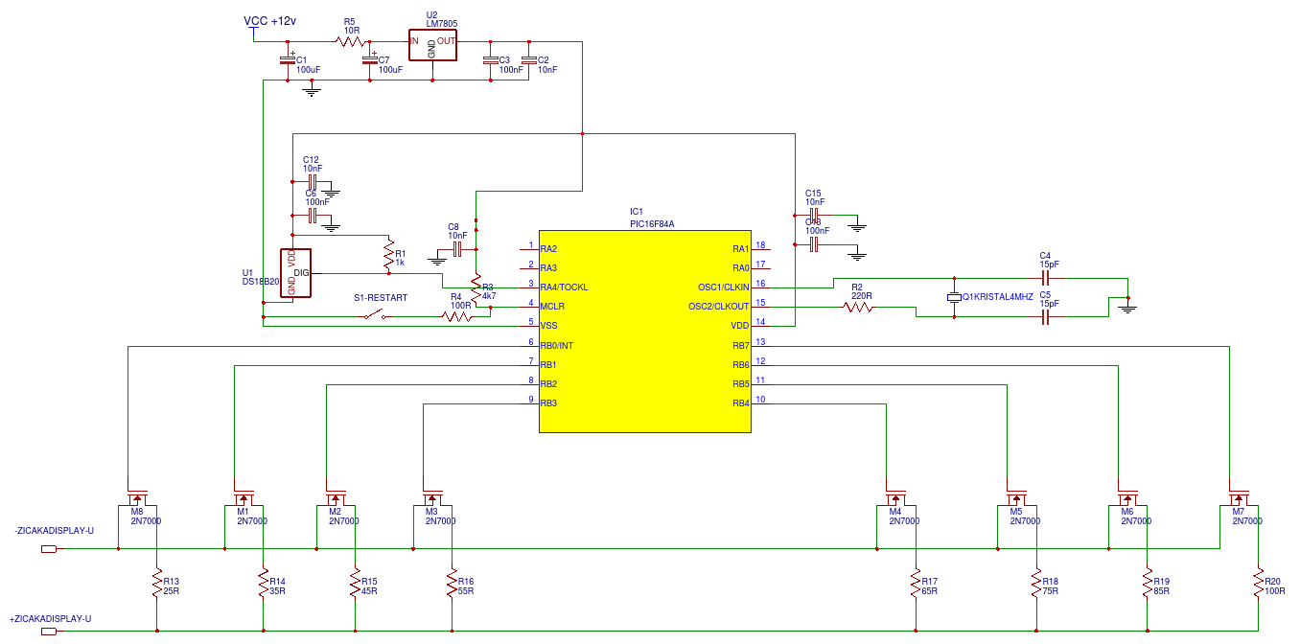This screenshot has height=644, width=1300.
Task: Select the RB7 pin label
Action: (x=741, y=345)
